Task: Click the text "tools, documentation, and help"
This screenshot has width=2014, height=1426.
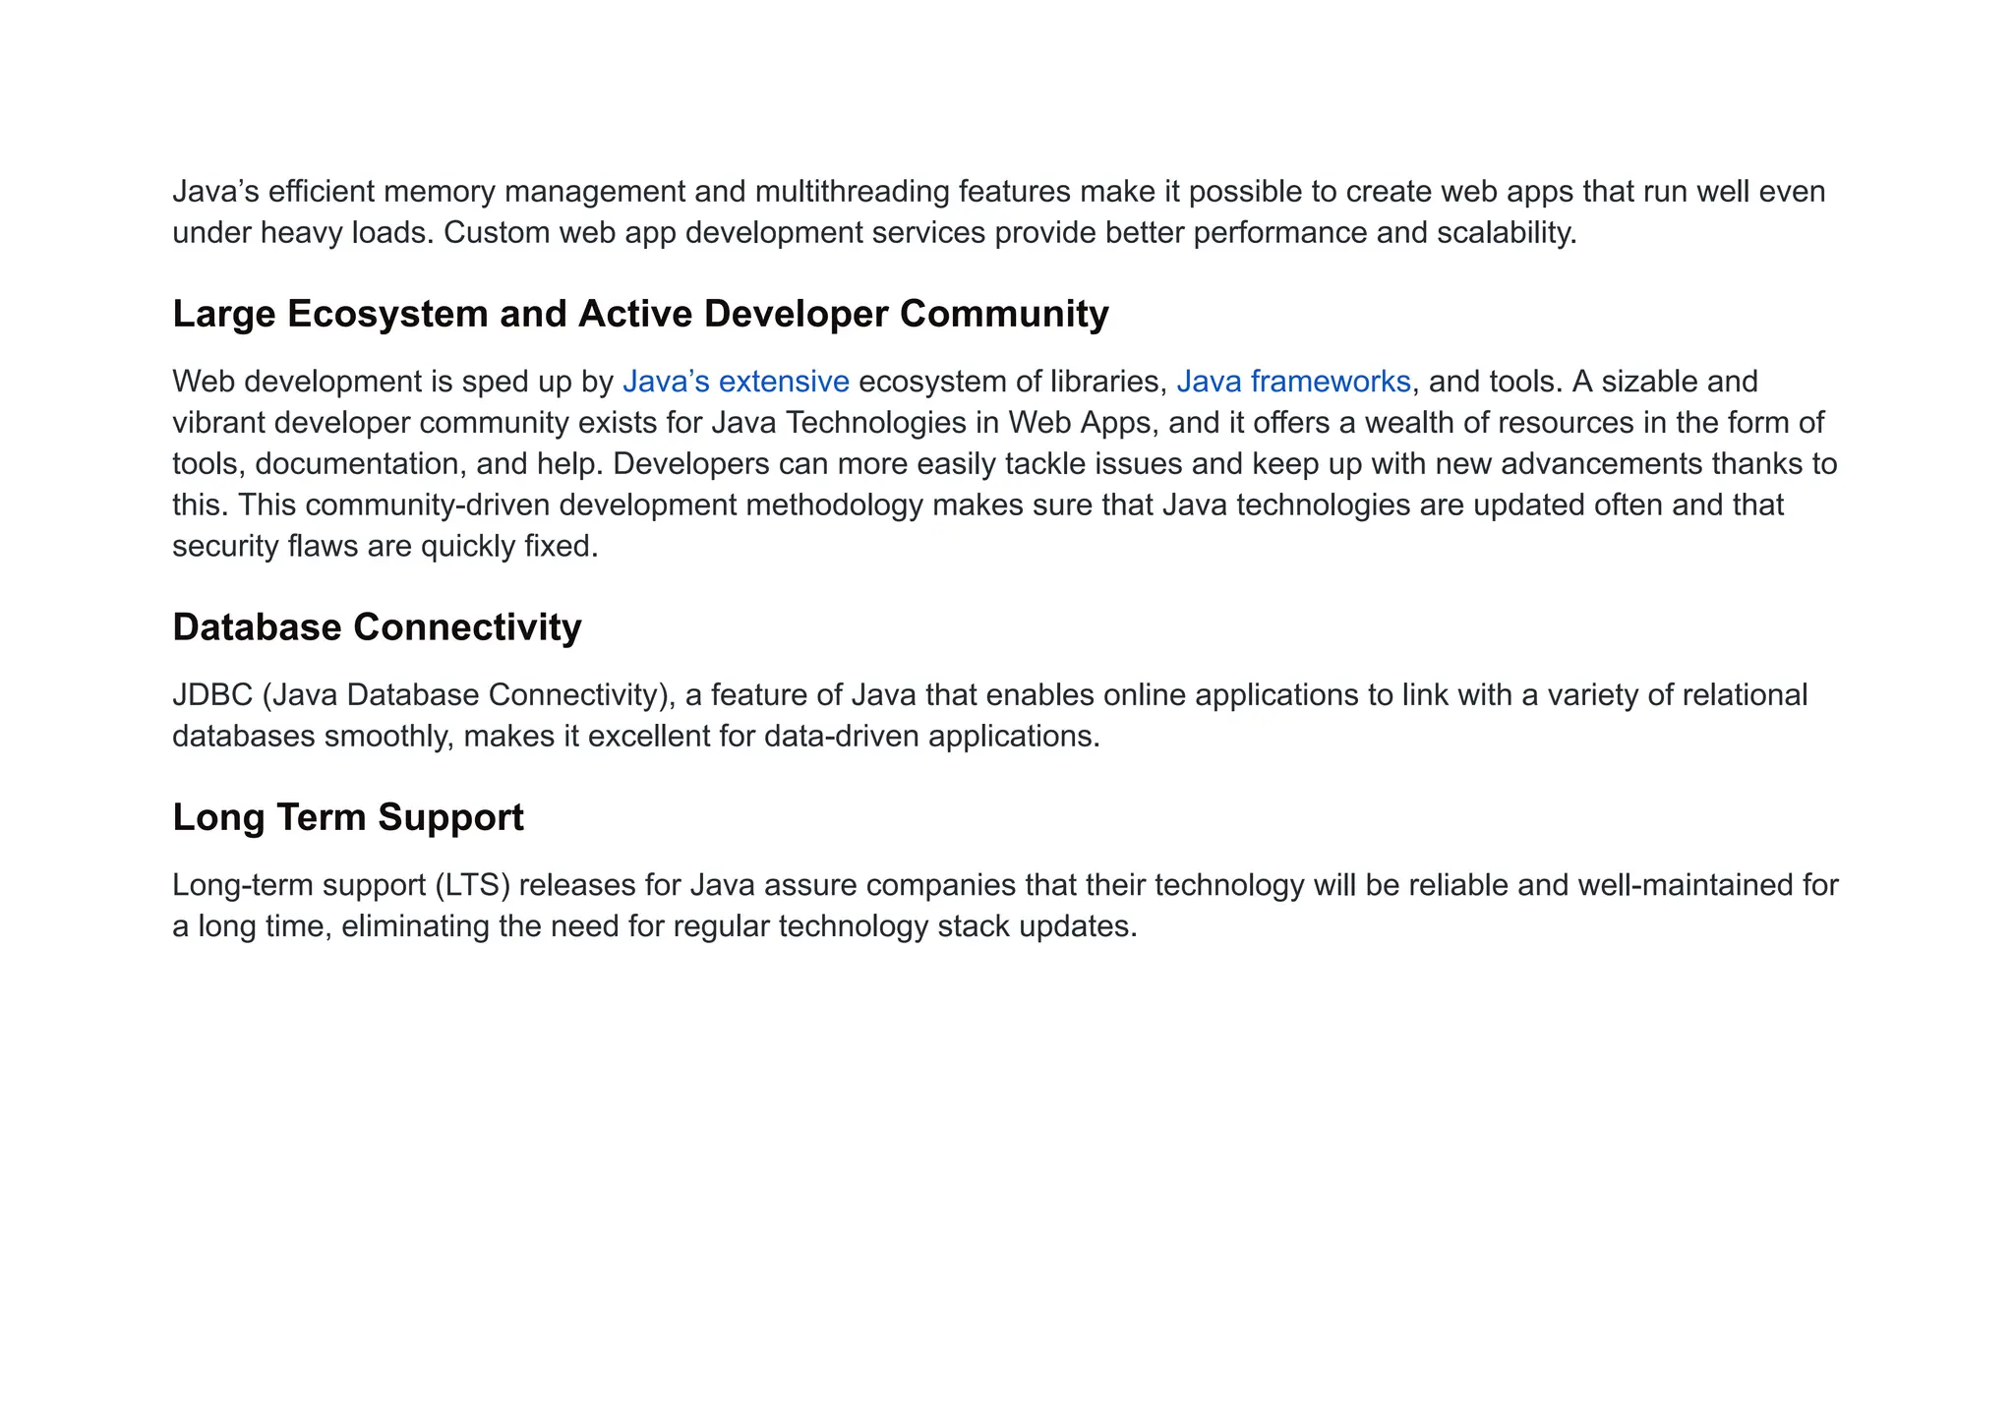Action: [x=387, y=464]
